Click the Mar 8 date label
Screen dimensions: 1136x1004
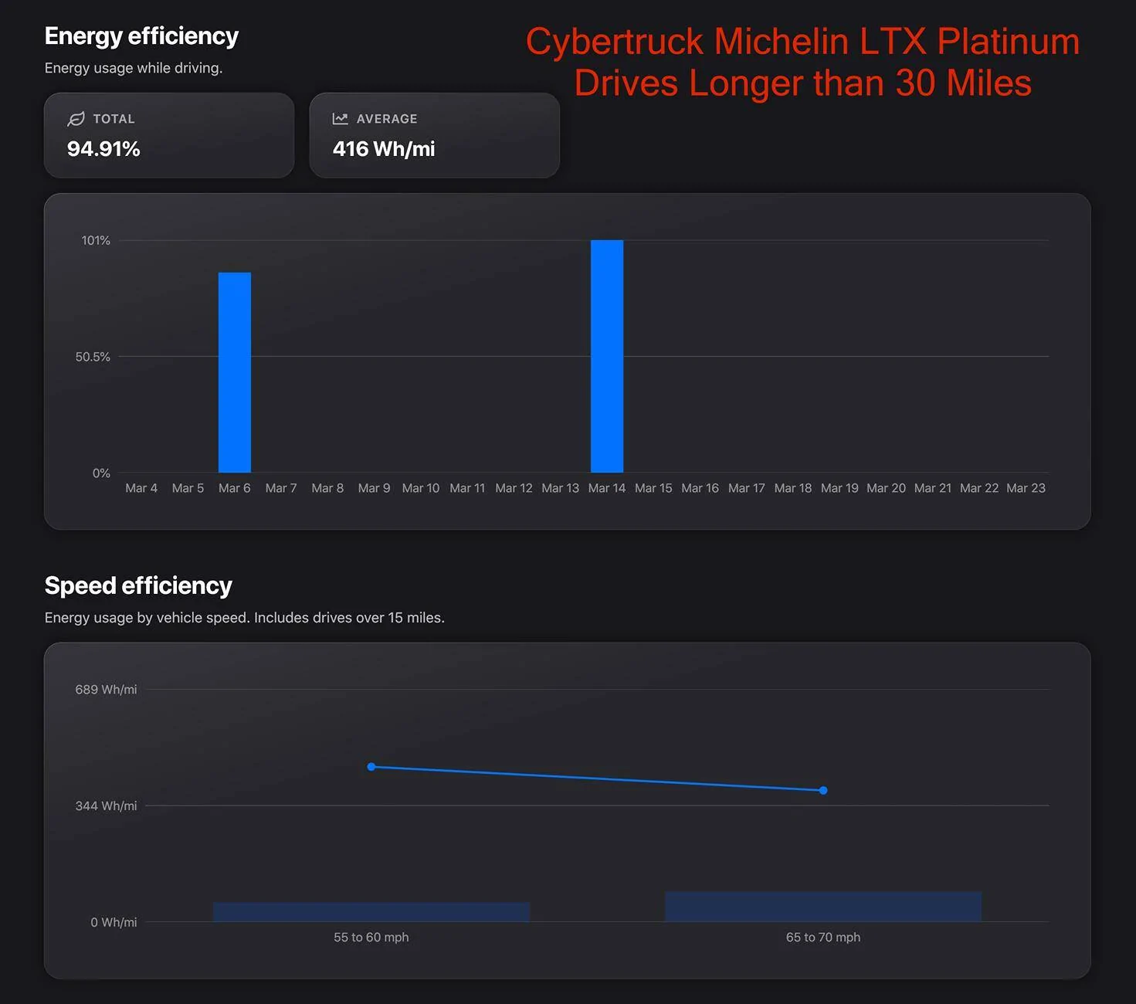(327, 488)
